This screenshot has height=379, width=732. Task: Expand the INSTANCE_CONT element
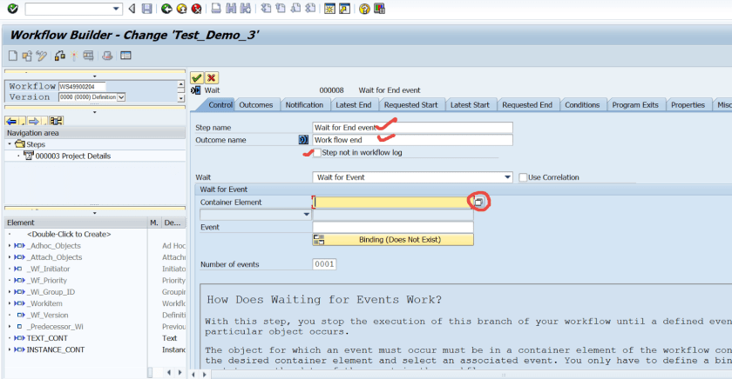tap(10, 349)
